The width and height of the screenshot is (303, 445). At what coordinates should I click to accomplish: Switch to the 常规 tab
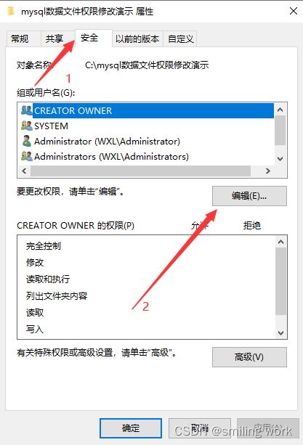20,39
